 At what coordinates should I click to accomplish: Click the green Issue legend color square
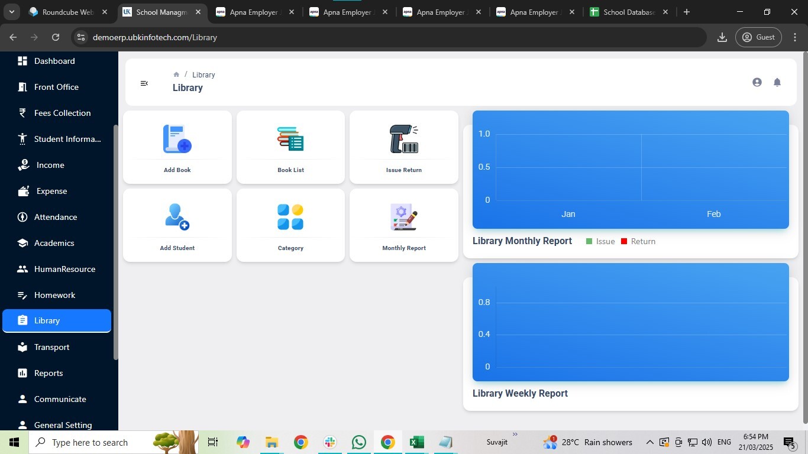[x=589, y=241]
